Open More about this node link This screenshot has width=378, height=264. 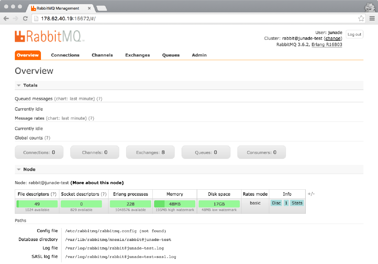coord(97,183)
